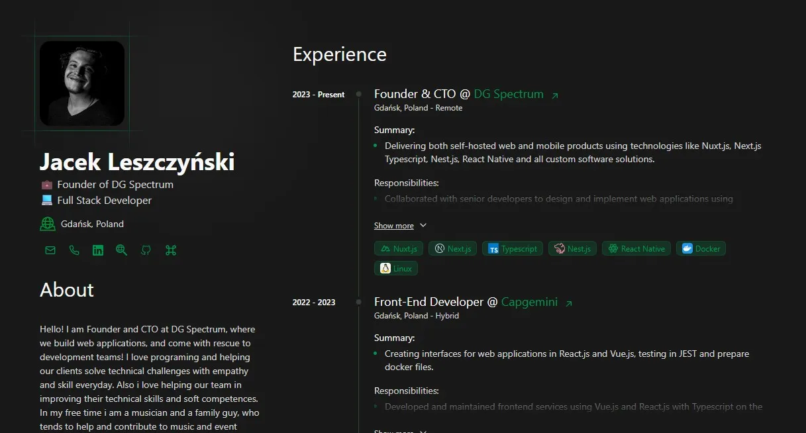Click the Nest.js badge
This screenshot has width=806, height=433.
[x=572, y=248]
